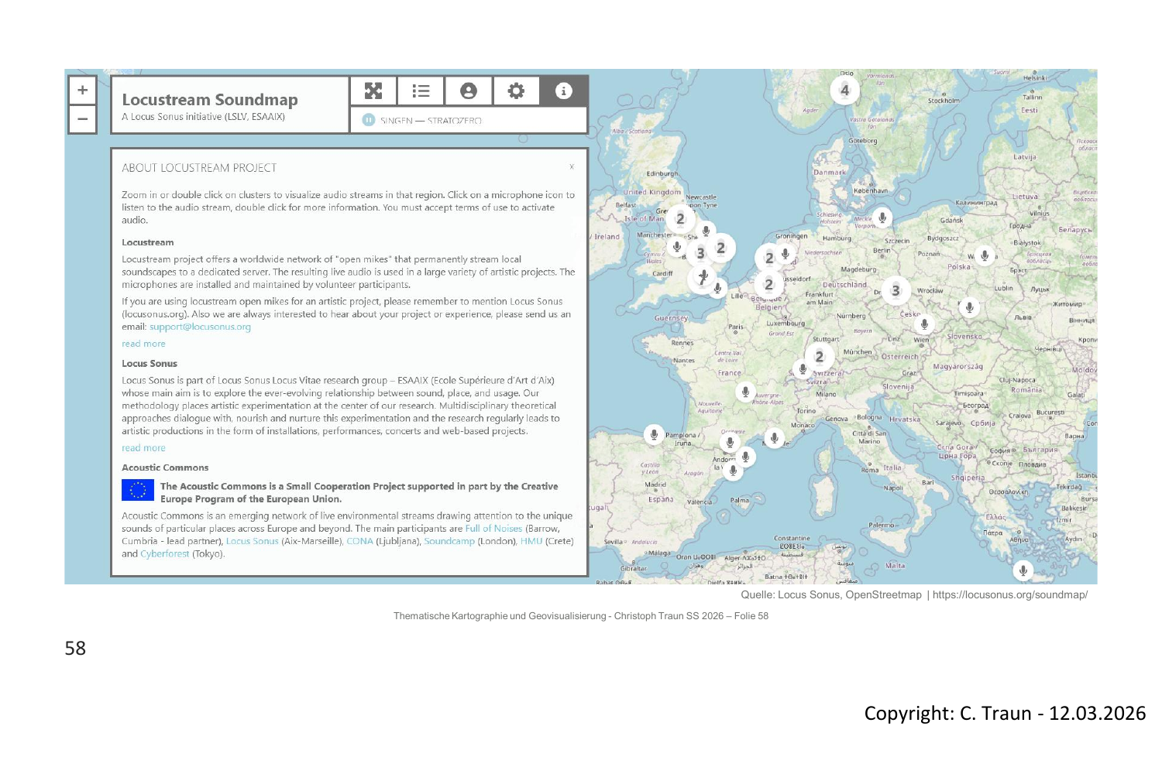Image resolution: width=1162 pixels, height=774 pixels.
Task: Open the settings gear icon
Action: [x=516, y=91]
